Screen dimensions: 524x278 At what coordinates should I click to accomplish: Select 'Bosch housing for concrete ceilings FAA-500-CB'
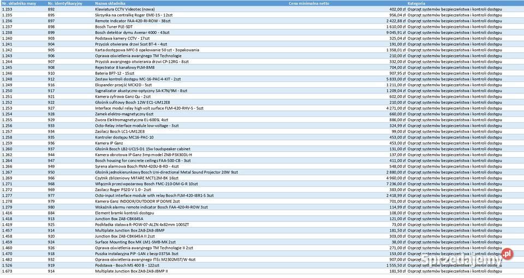point(142,161)
